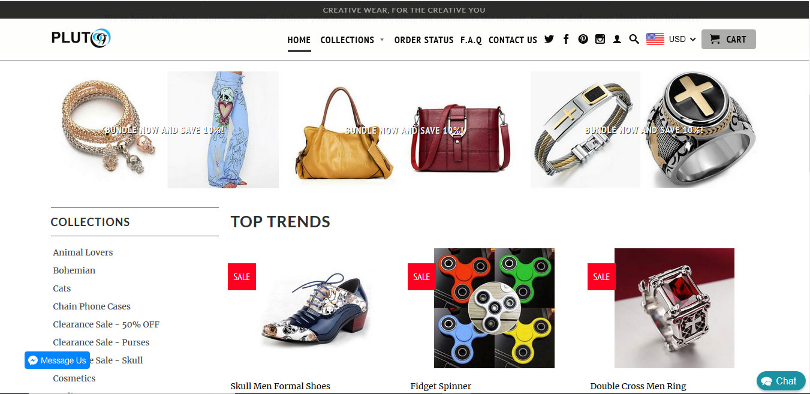Click the Message Us messenger button
This screenshot has width=810, height=394.
coord(57,360)
